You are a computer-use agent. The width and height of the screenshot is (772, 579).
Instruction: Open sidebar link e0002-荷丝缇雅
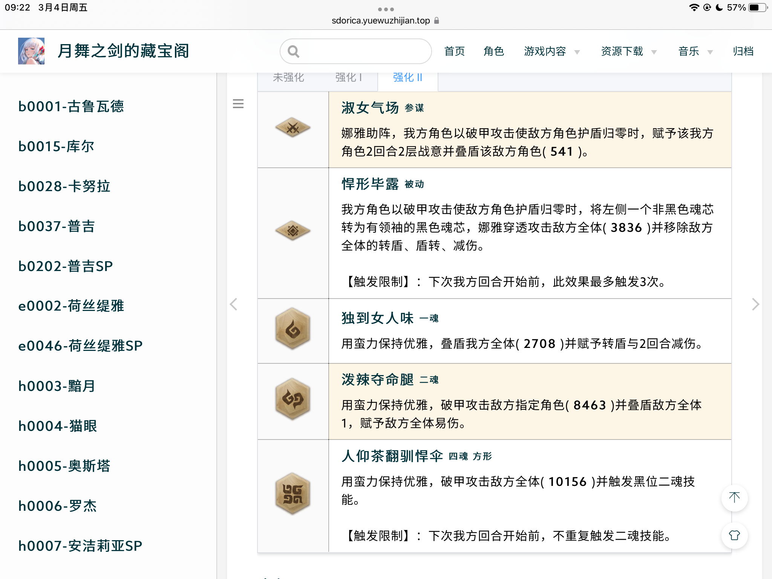(x=71, y=306)
